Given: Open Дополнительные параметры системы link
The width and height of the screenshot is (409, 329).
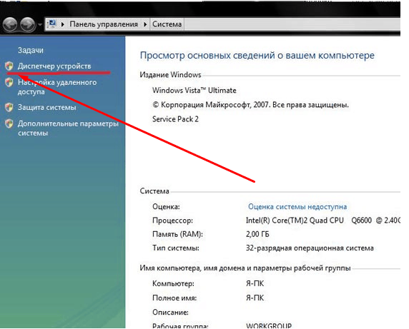Looking at the screenshot, I should tap(68, 128).
